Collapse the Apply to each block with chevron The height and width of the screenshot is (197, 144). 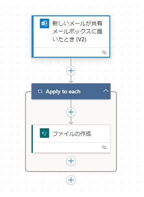point(106,91)
